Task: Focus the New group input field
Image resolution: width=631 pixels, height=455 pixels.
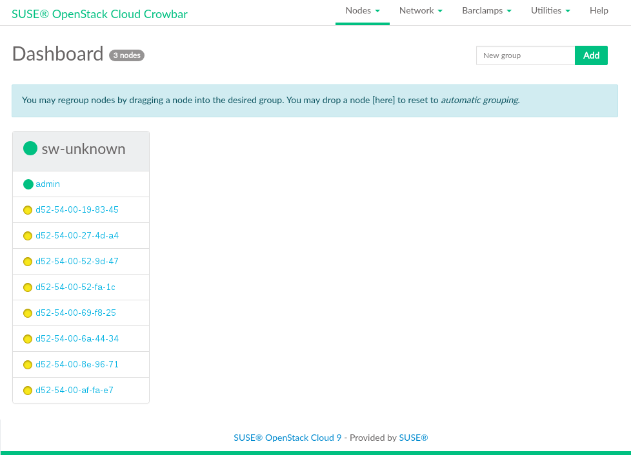Action: 525,55
